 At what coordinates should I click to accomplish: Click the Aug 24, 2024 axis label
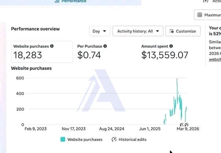coord(112,129)
